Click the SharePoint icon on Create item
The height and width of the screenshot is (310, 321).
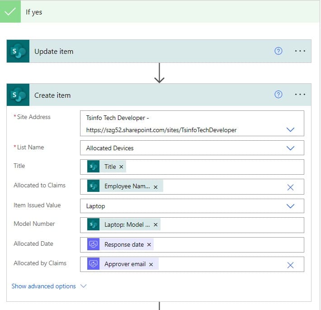18,95
